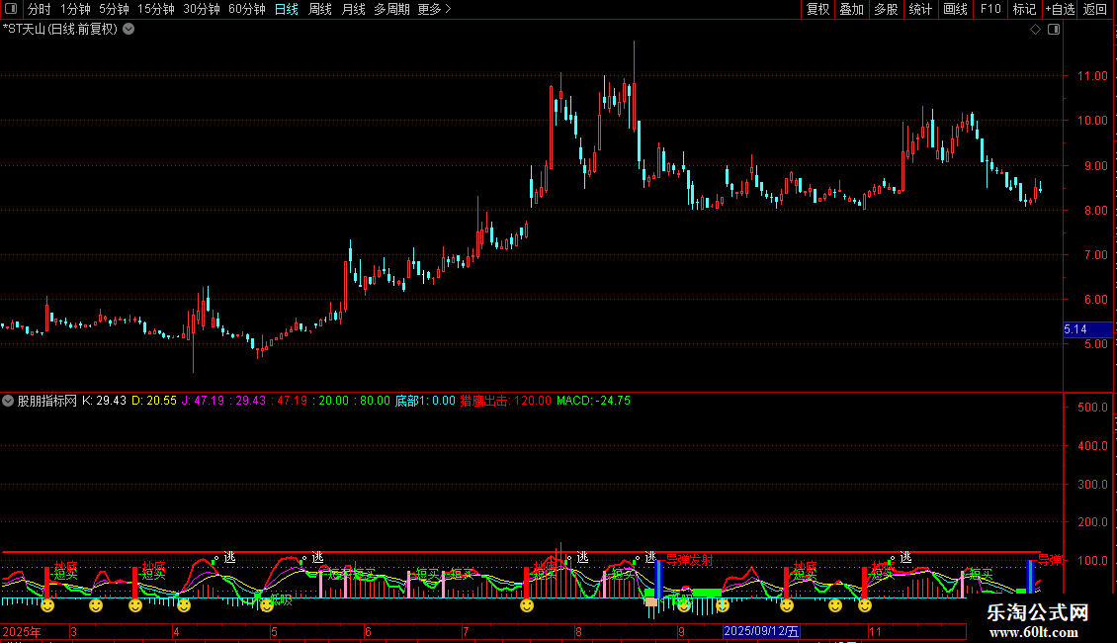Activate the 画线 drawing tool
The width and height of the screenshot is (1117, 643).
tap(955, 9)
